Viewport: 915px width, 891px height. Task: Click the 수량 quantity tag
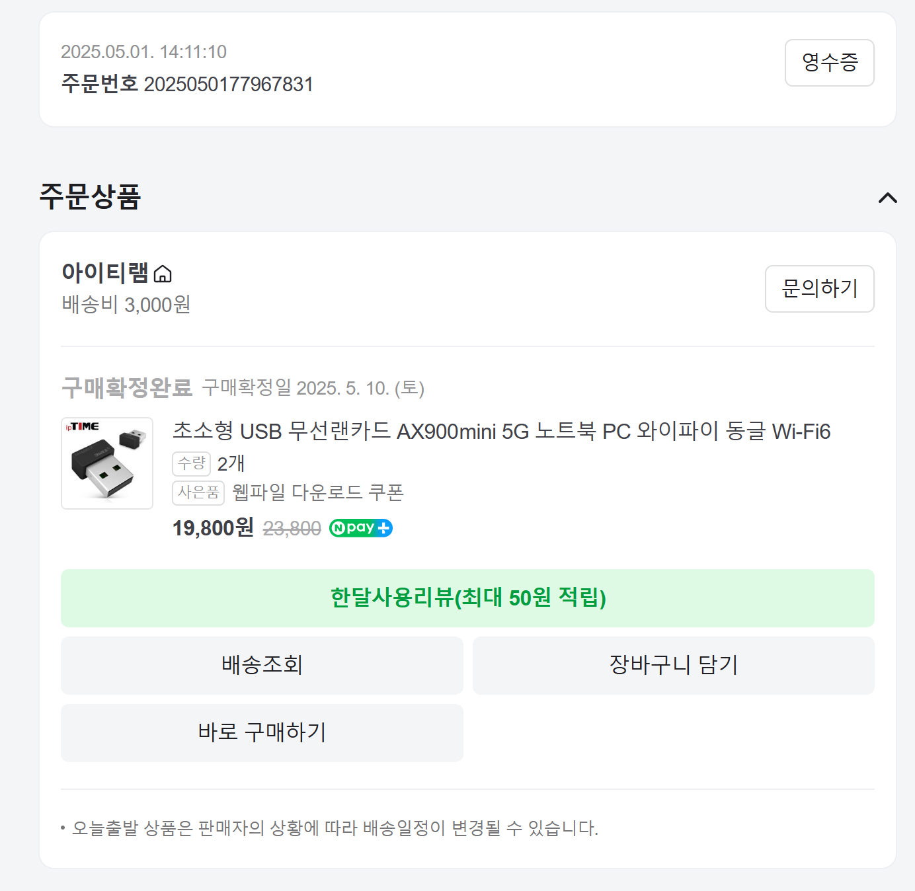192,463
